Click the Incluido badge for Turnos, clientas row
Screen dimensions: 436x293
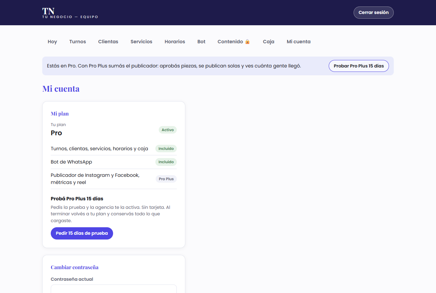(166, 149)
